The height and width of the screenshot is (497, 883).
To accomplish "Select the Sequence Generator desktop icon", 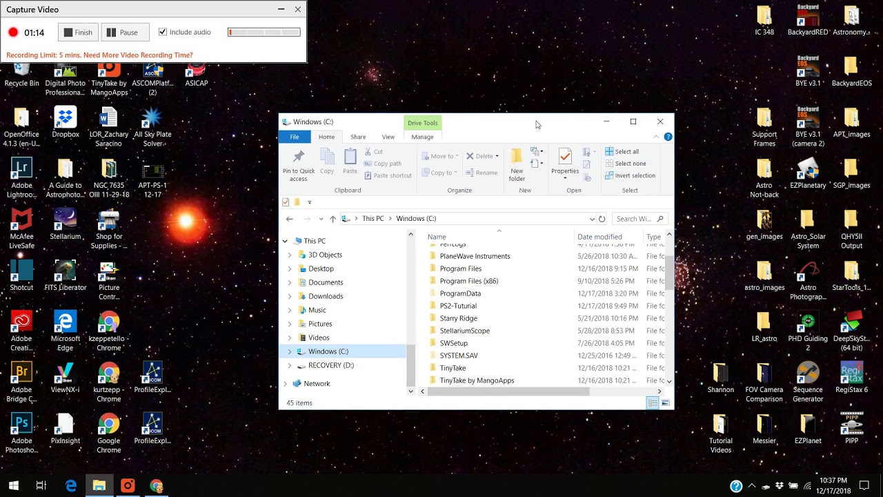I will 808,382.
